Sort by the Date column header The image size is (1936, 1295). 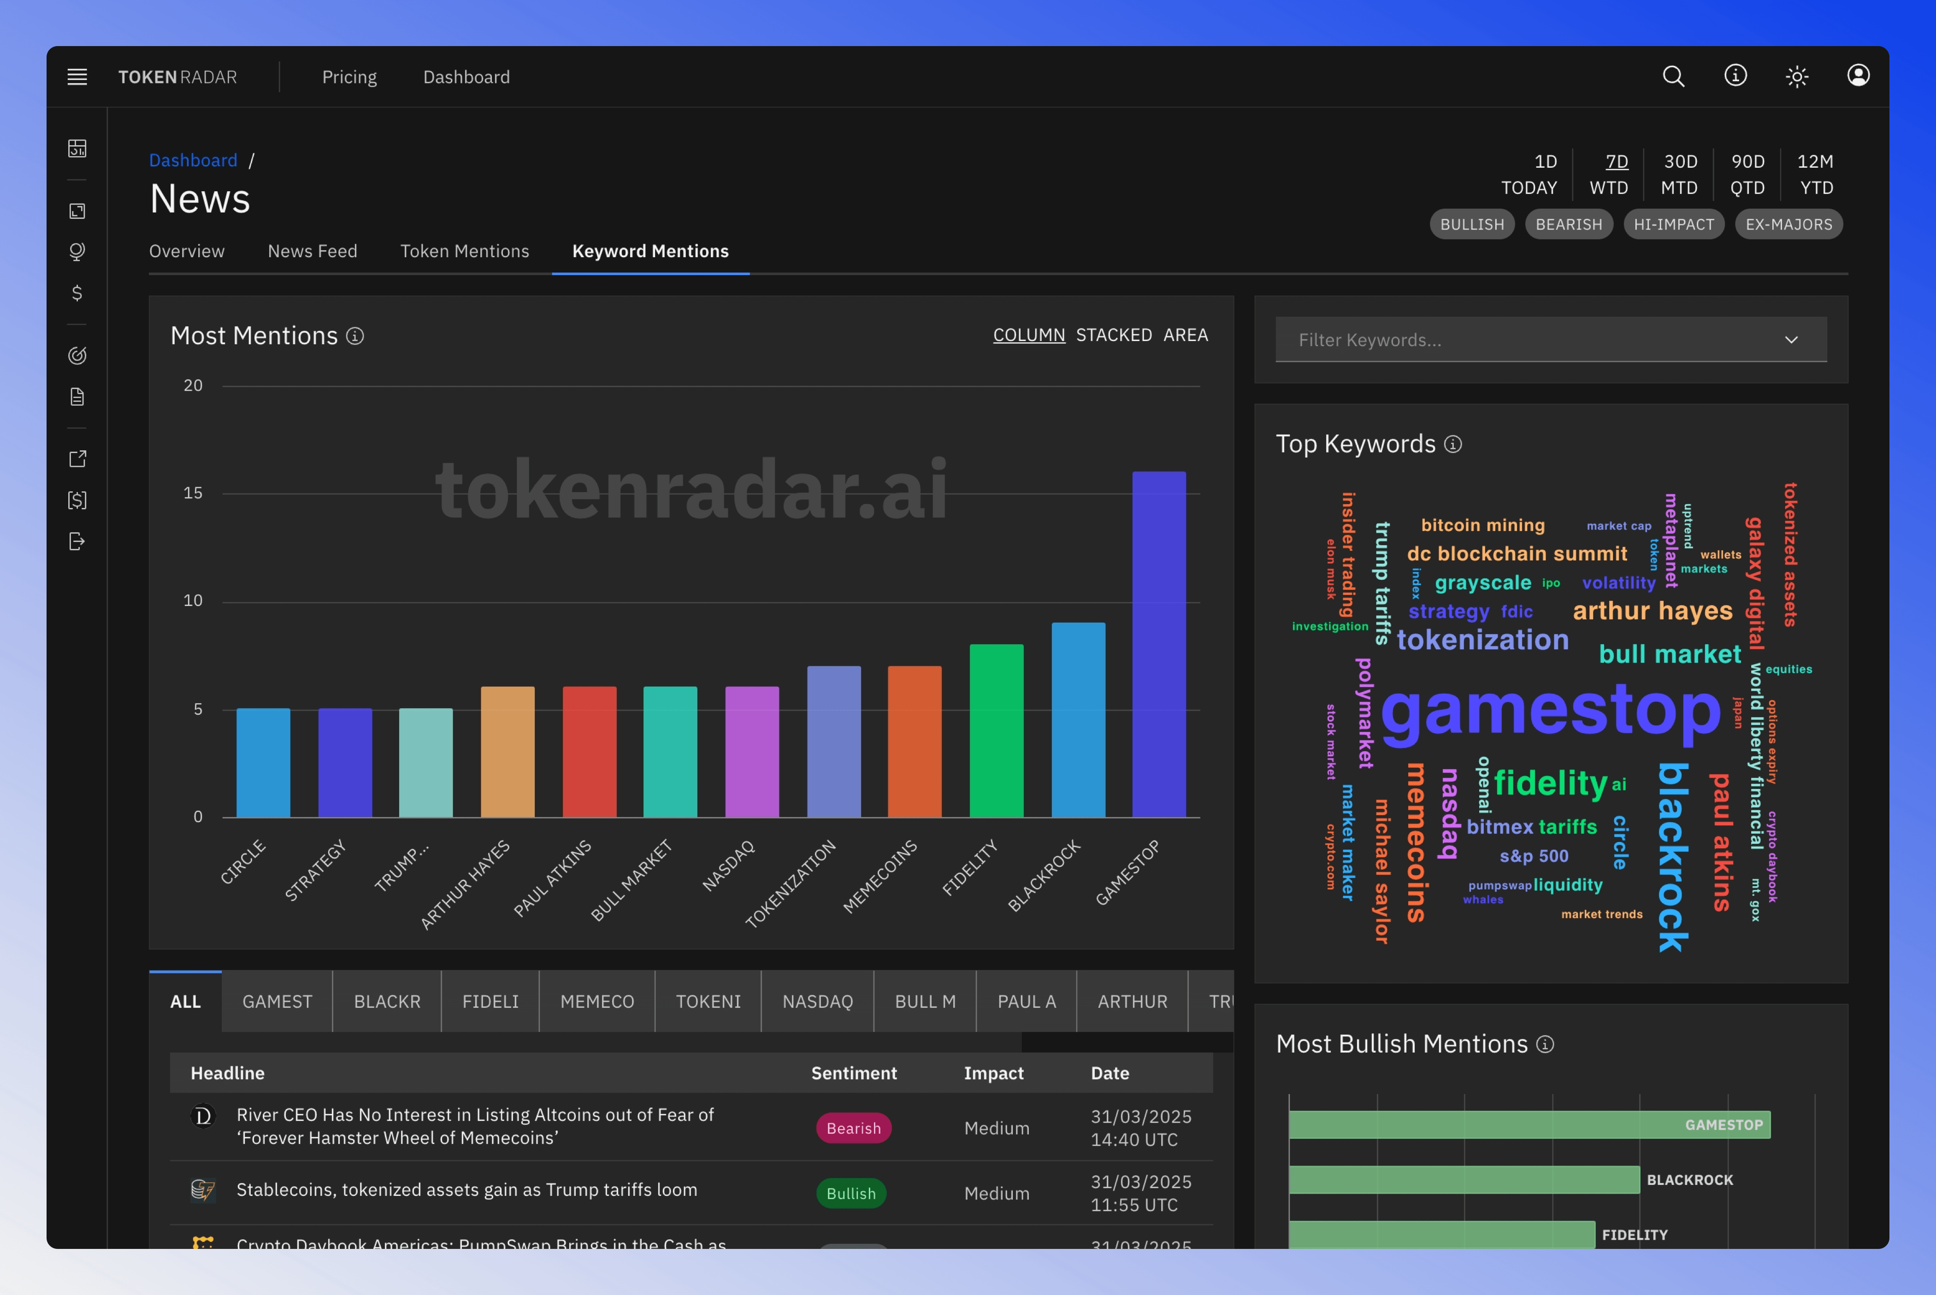[1110, 1074]
